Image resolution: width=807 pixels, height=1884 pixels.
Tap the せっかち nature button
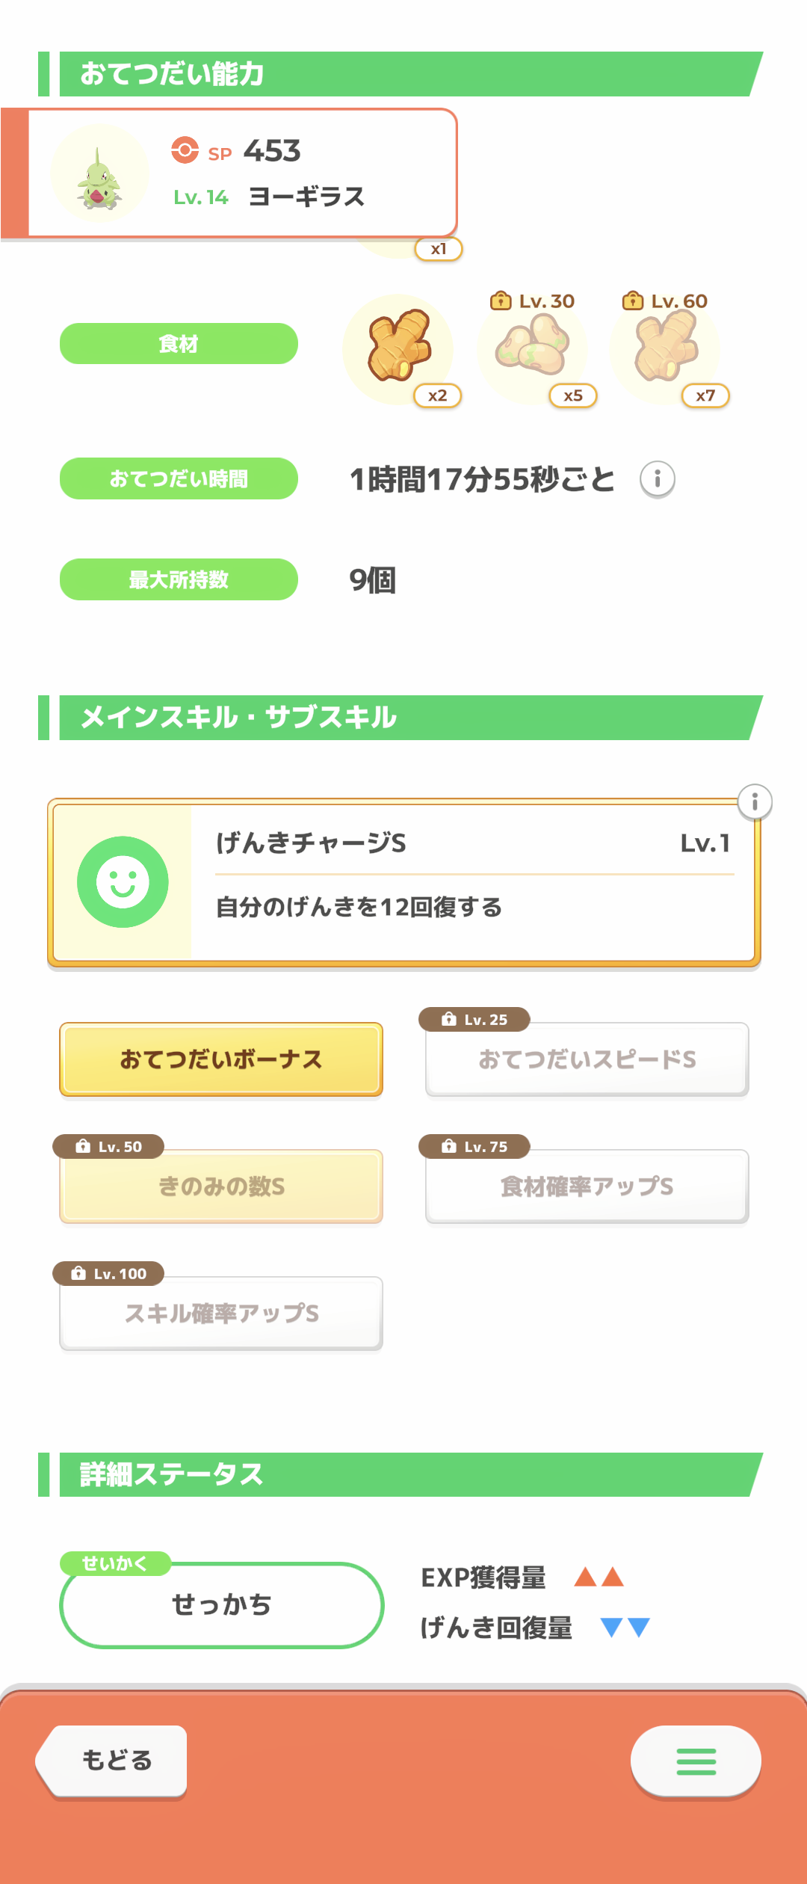pos(222,1605)
